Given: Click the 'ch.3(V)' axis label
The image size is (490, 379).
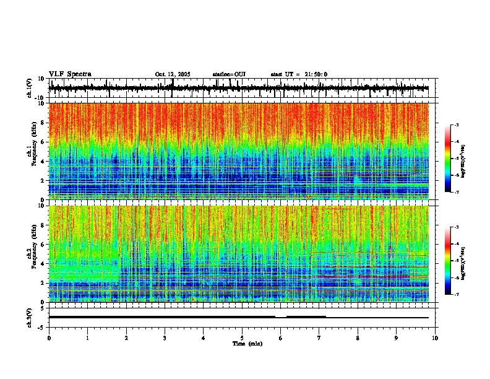Looking at the screenshot, I should pos(29,318).
